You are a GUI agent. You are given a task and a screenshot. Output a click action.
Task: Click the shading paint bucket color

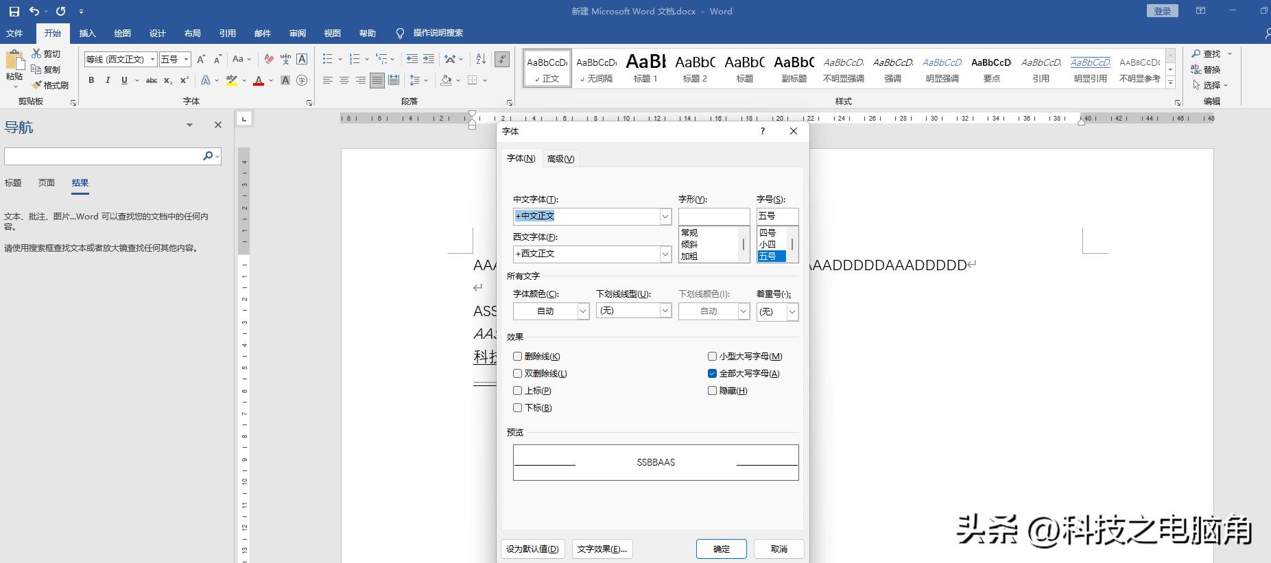(x=447, y=80)
